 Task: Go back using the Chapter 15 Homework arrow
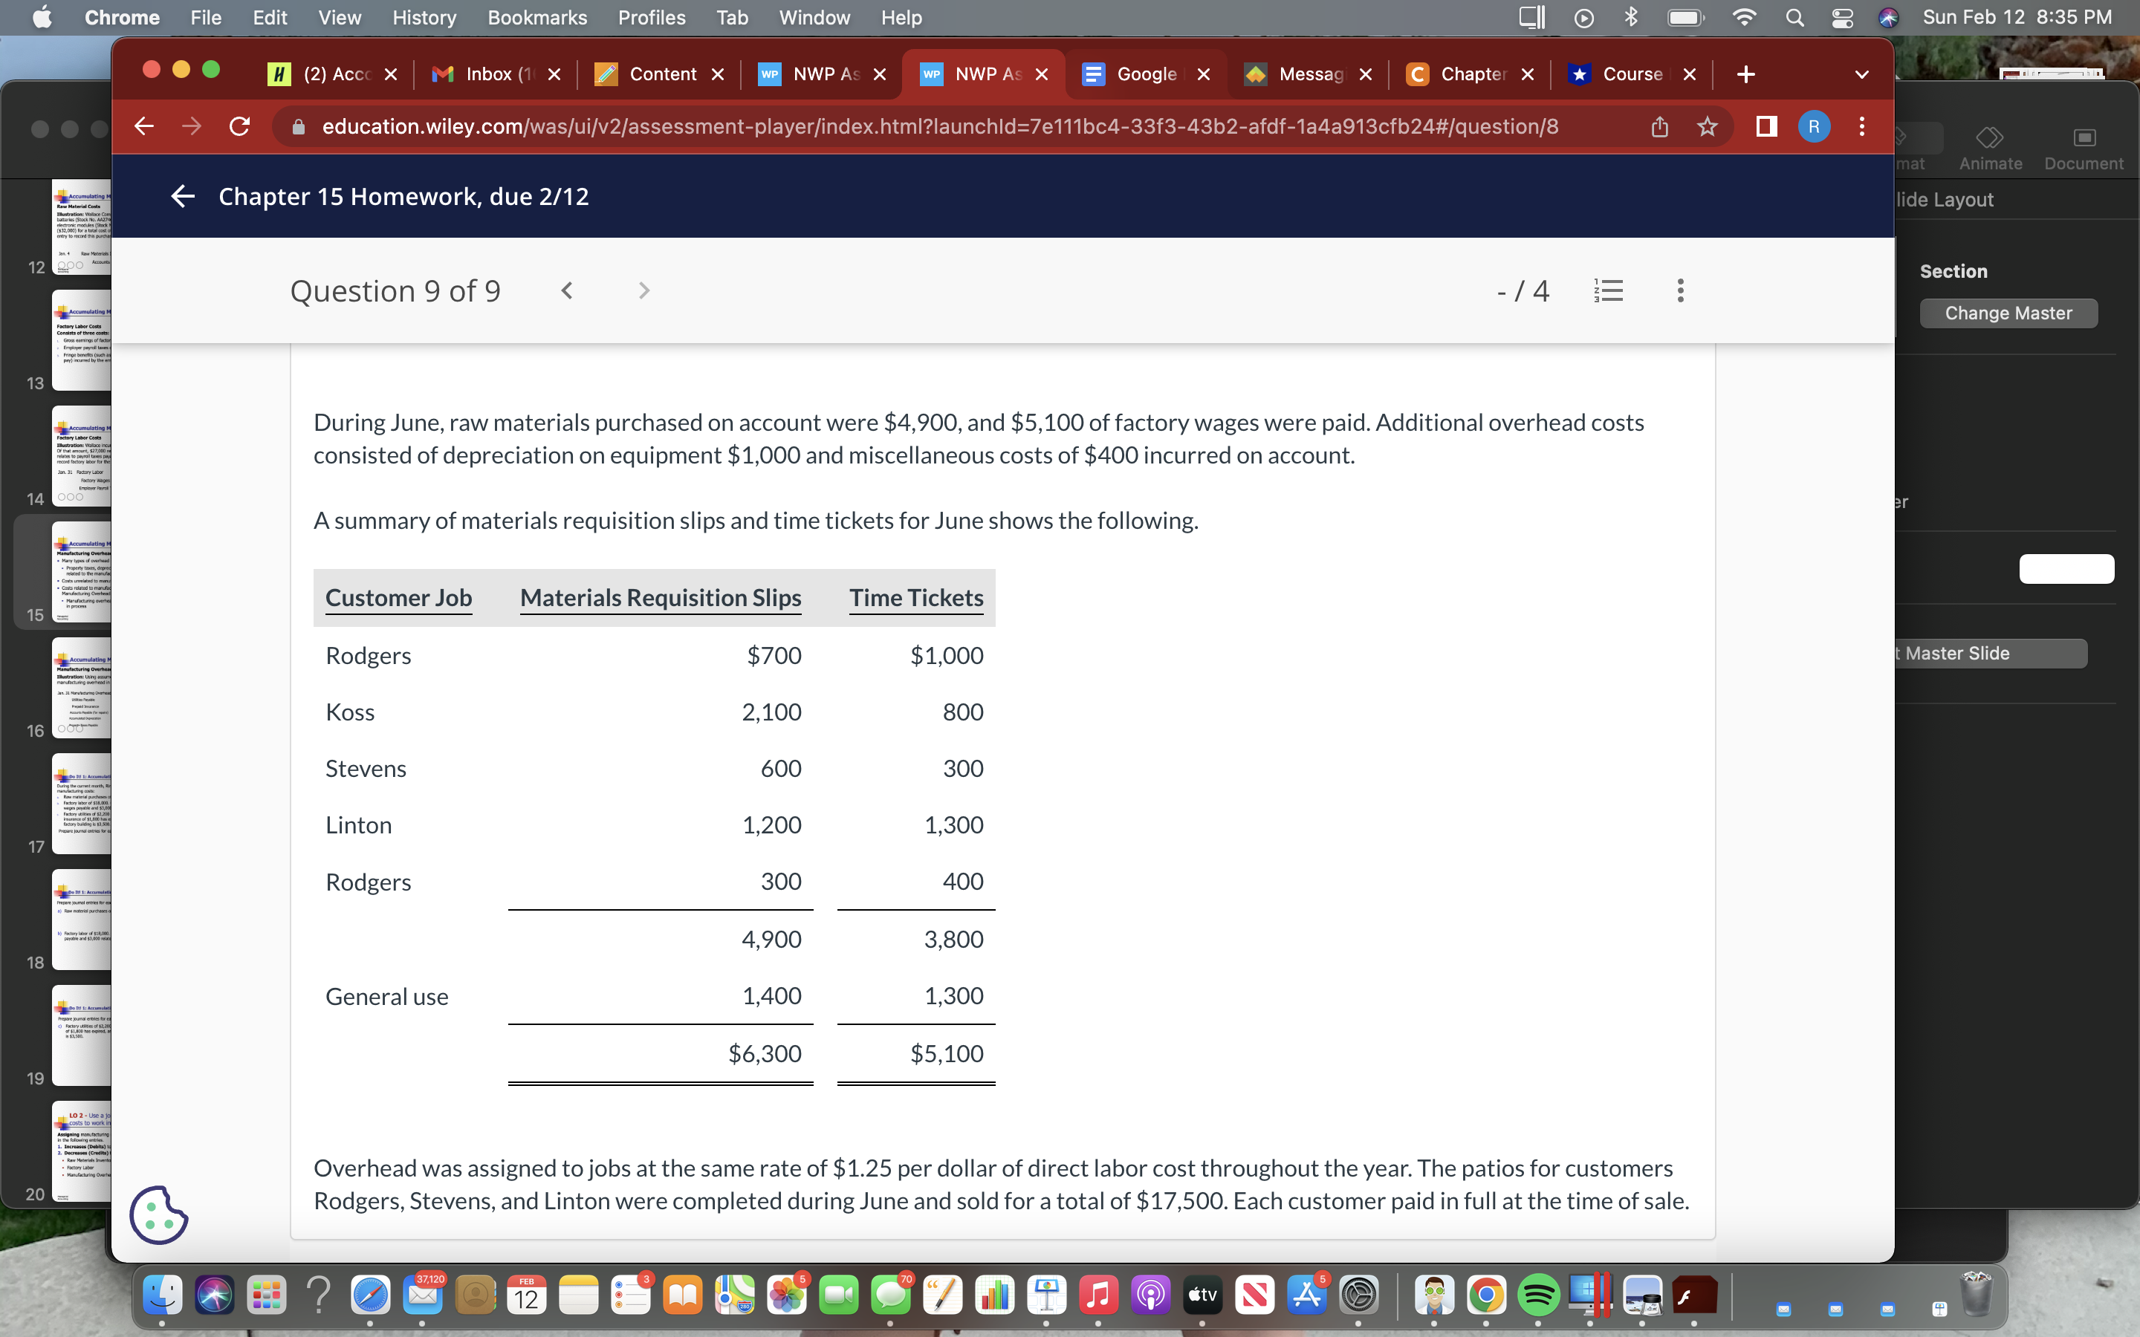(x=182, y=196)
